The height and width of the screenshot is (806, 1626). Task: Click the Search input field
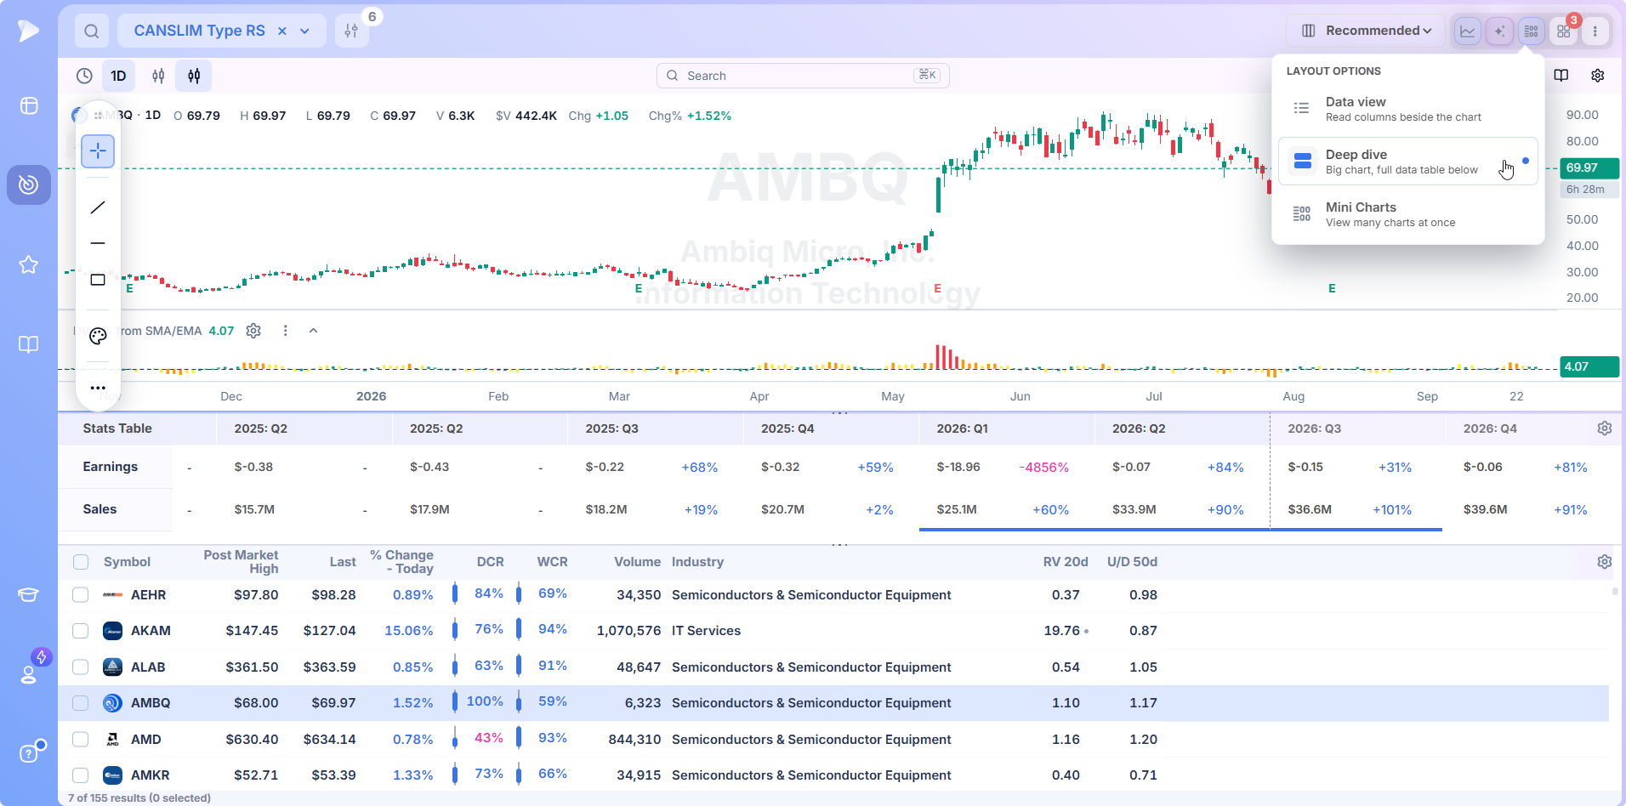(x=803, y=76)
